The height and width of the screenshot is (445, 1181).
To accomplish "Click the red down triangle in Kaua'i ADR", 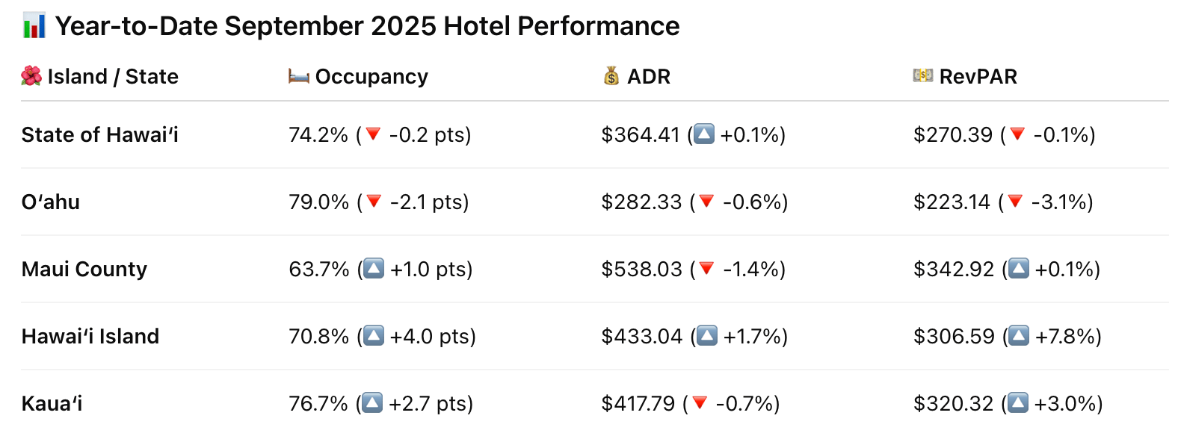I will coord(700,403).
